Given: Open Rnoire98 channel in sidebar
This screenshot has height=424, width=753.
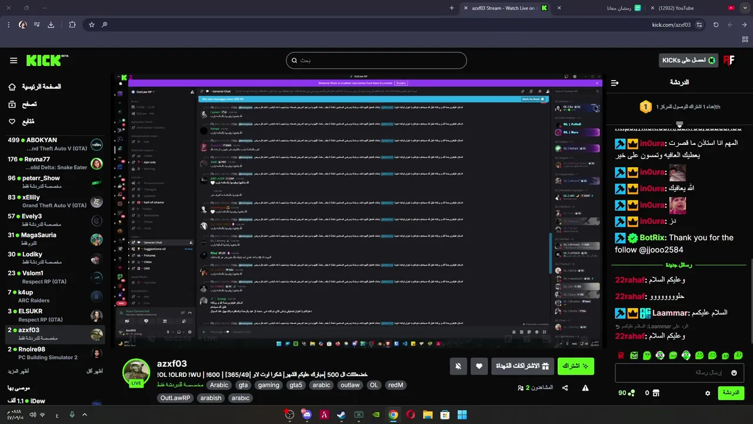Looking at the screenshot, I should click(55, 353).
